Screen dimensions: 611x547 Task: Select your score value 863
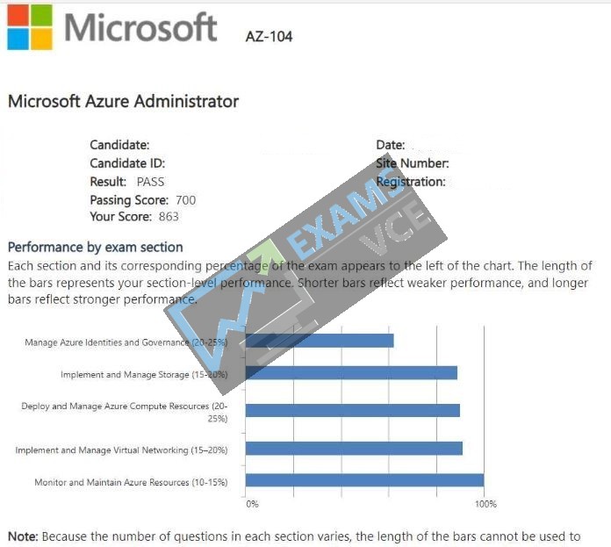(x=169, y=217)
